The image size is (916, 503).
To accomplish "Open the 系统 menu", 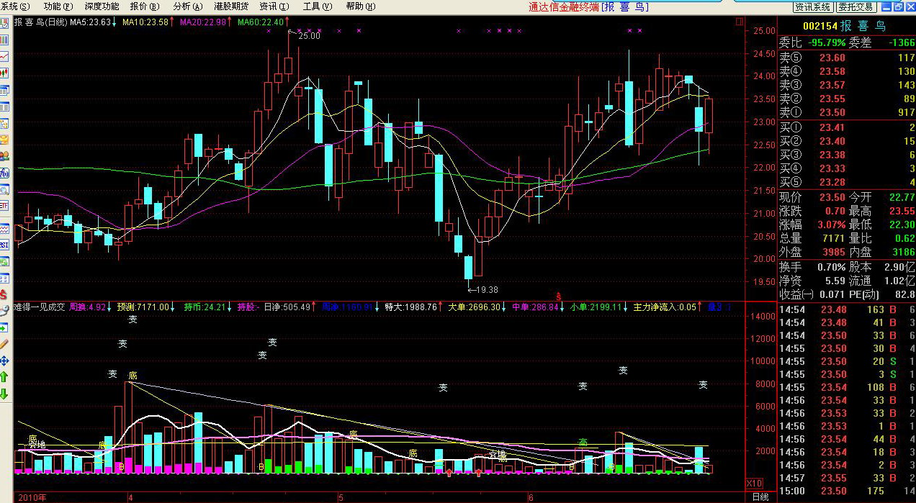I will [x=15, y=6].
